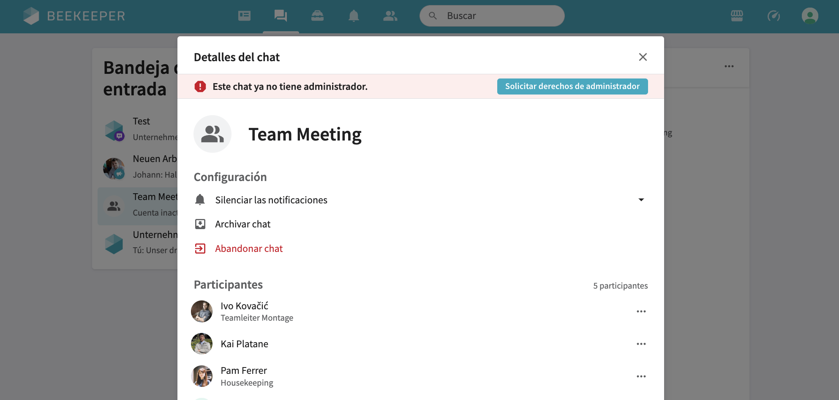Click Solicitar derechos de administrador button
The image size is (839, 400).
point(572,86)
